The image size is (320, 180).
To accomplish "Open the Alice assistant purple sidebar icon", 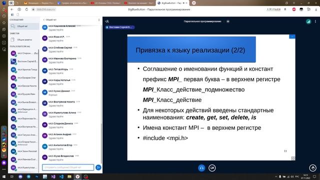I will [4, 162].
